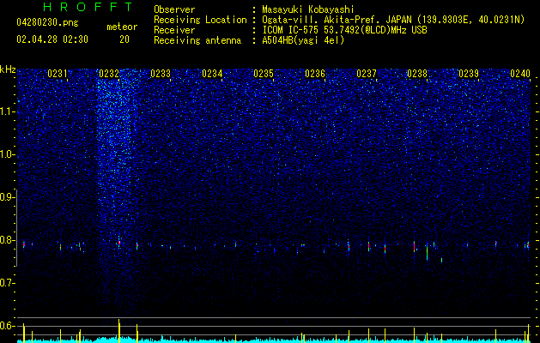Click the A504HB(yagi 4el) antenna text

[x=303, y=40]
